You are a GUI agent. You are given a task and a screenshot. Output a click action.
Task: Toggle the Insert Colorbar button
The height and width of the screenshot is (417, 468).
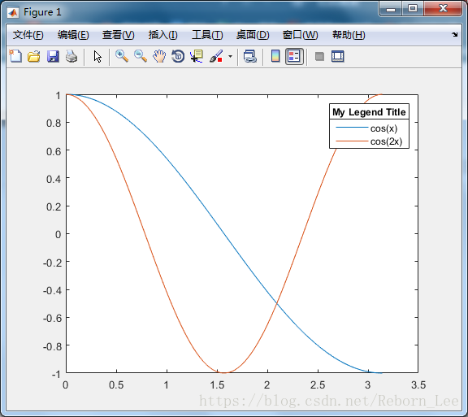click(x=275, y=56)
